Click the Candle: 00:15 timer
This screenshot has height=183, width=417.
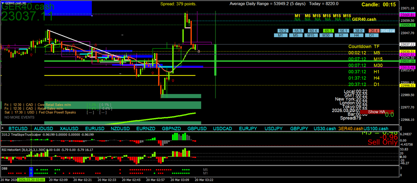point(378,5)
